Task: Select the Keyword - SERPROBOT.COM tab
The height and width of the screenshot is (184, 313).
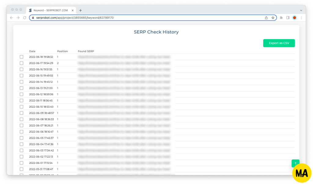Action: tap(51, 10)
